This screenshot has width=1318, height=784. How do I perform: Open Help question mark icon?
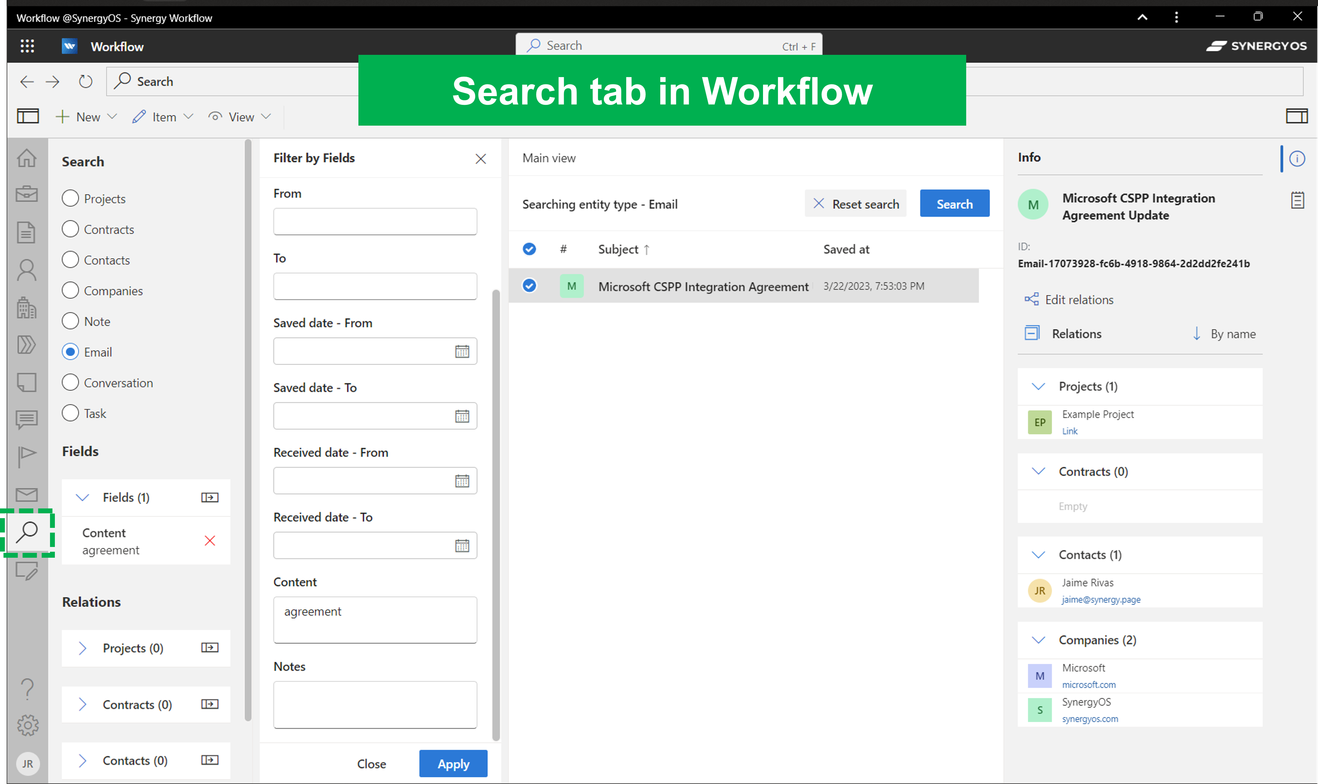[27, 689]
